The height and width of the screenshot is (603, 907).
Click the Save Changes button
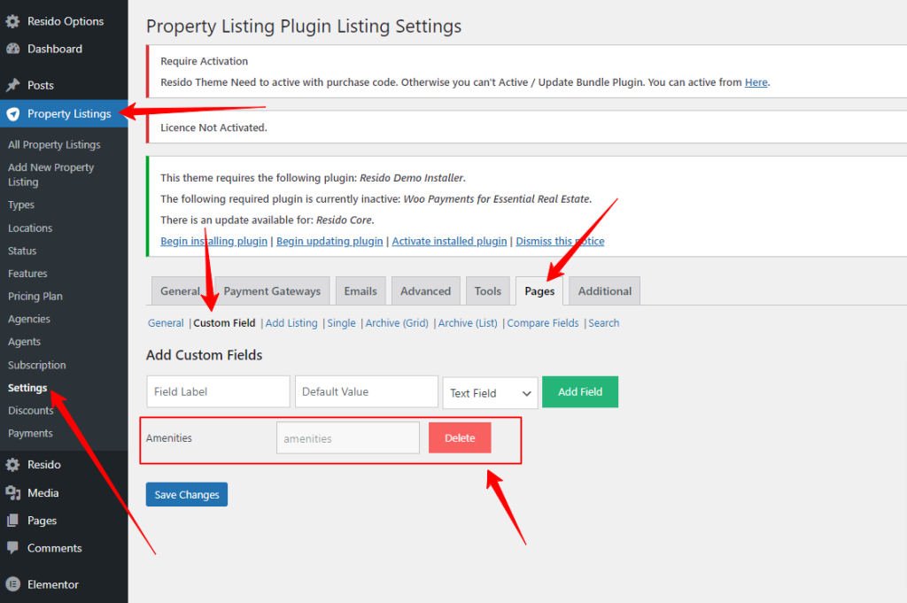click(x=186, y=494)
